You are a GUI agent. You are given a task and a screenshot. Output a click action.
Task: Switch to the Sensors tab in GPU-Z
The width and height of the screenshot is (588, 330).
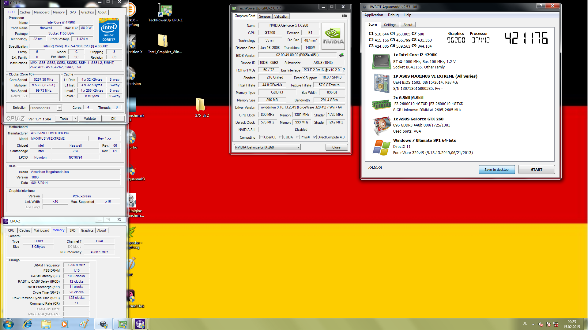pos(265,16)
